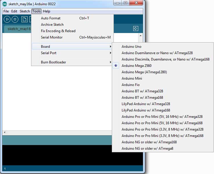
Task: Switch to the sketch_may16 tab
Action: tap(18, 29)
